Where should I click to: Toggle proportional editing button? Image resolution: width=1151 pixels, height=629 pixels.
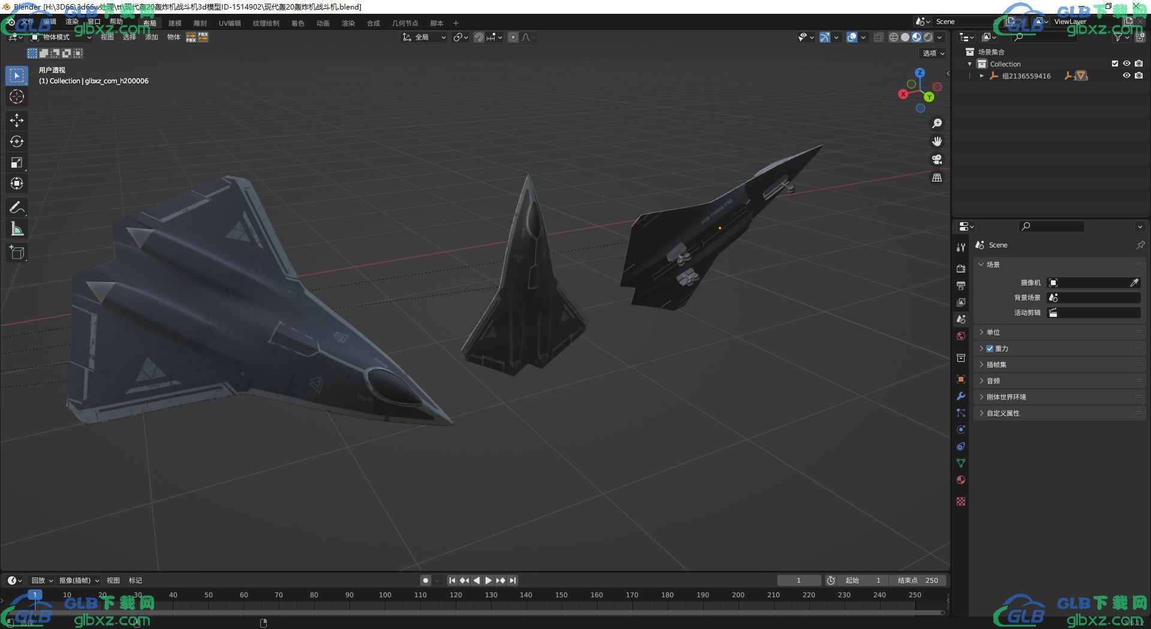point(513,37)
